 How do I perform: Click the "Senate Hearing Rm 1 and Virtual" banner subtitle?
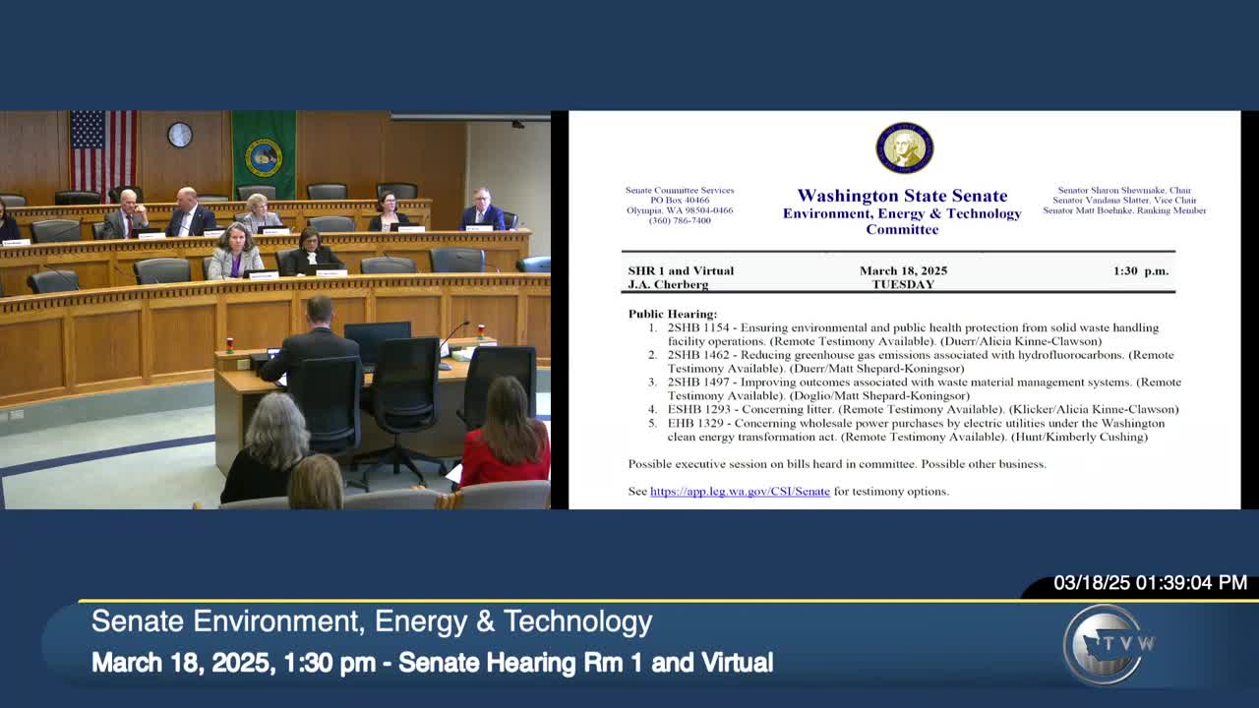585,663
